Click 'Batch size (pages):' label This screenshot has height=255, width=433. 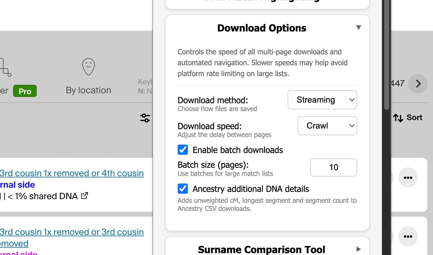[213, 165]
